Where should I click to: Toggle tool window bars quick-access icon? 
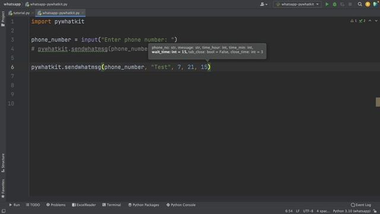click(x=4, y=211)
